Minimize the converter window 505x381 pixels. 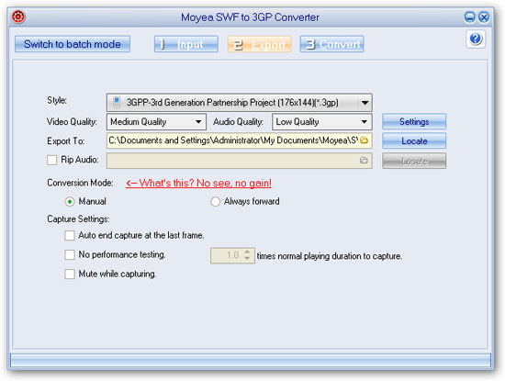click(x=470, y=17)
